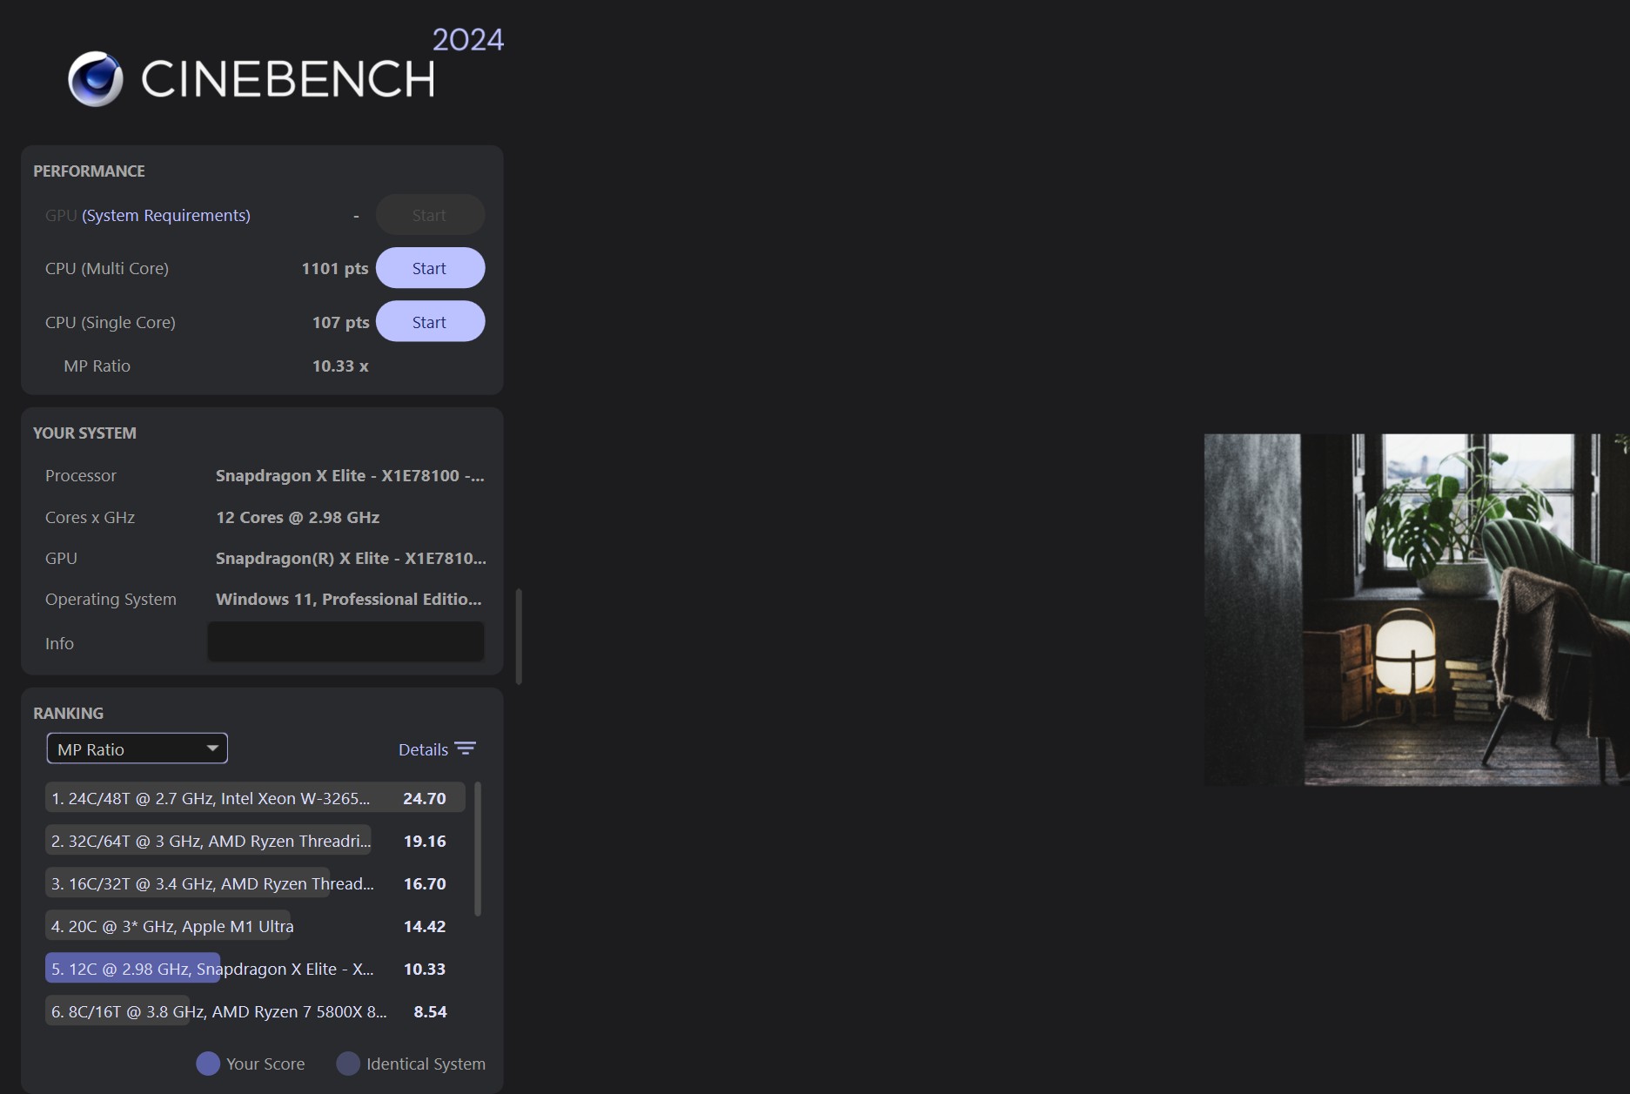Click the 2024 version label

(468, 39)
